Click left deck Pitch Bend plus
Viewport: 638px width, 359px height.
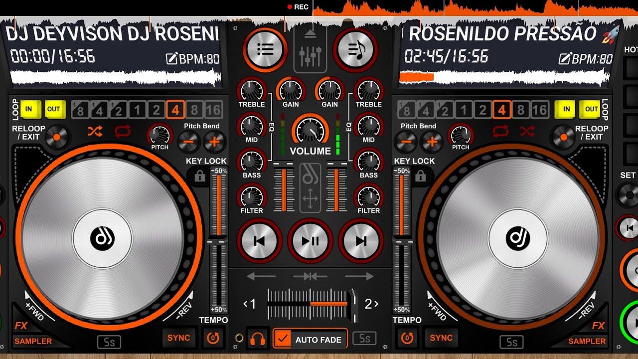[x=215, y=142]
